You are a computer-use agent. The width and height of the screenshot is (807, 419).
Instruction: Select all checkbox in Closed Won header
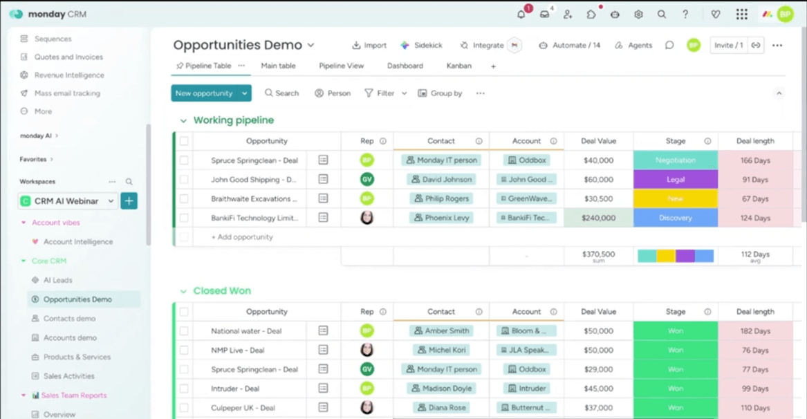[x=184, y=311]
